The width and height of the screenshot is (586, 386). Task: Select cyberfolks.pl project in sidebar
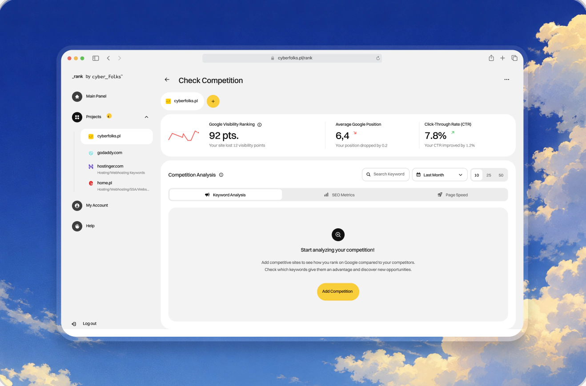[x=116, y=136]
